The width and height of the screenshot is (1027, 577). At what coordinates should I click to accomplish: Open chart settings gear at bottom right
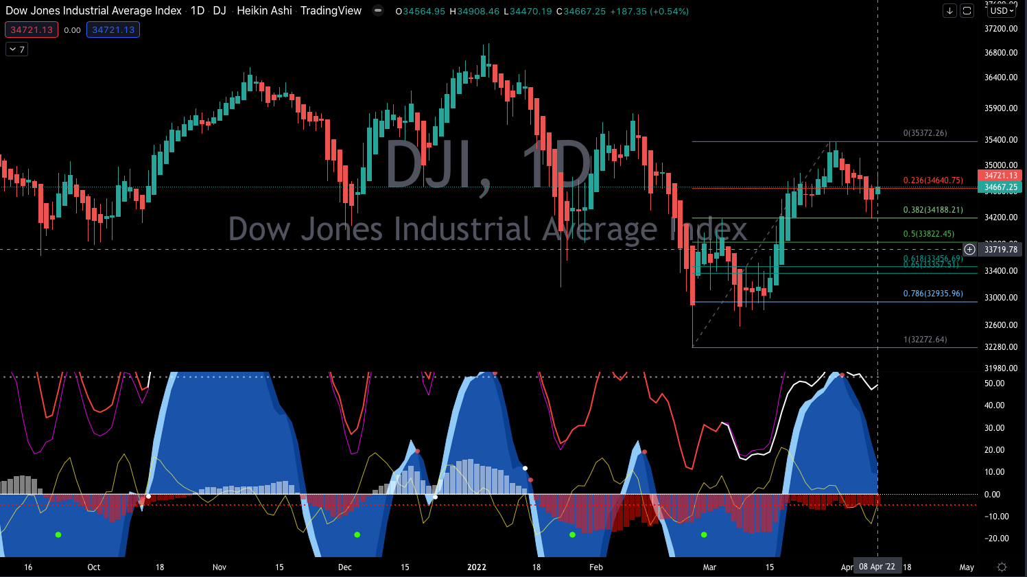(x=1002, y=567)
